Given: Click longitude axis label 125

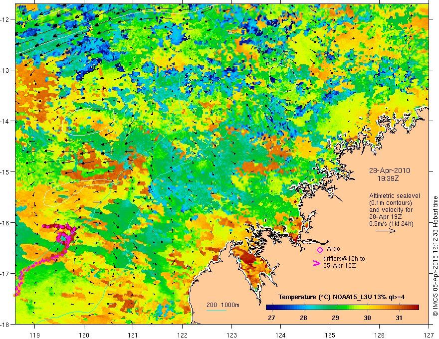Looking at the screenshot, I should click(330, 335).
